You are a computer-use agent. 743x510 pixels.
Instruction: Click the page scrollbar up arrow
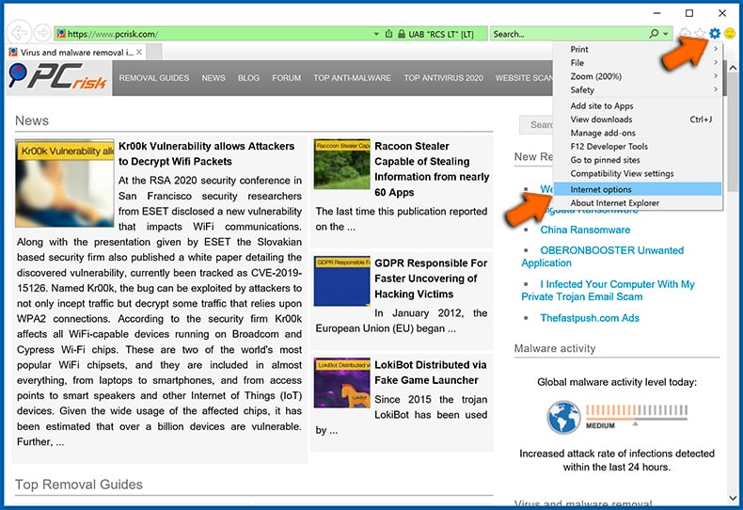click(733, 69)
